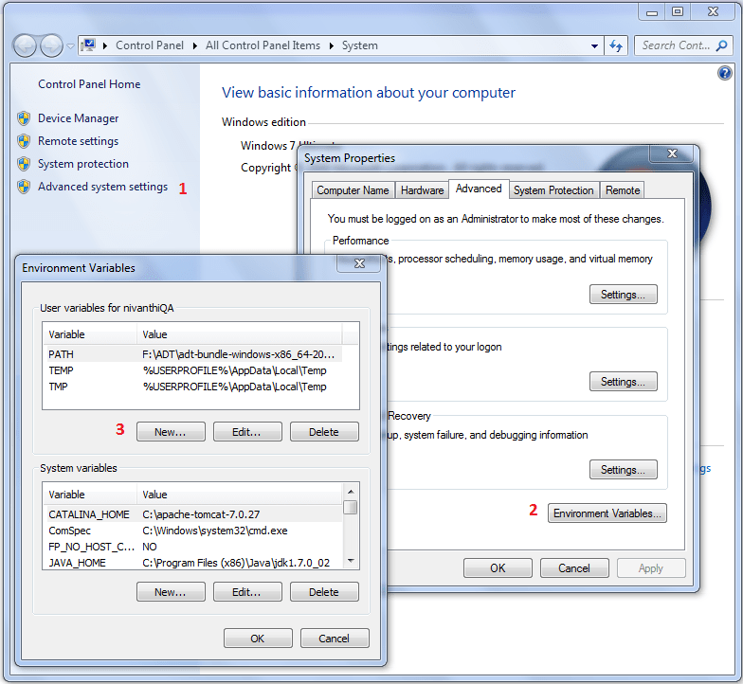Click Edit under system variables

(x=247, y=592)
